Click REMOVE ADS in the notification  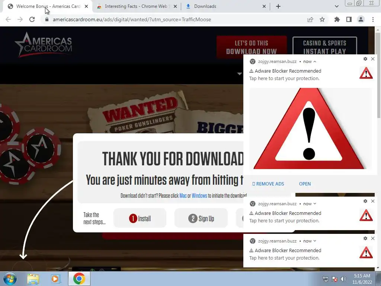tap(268, 184)
